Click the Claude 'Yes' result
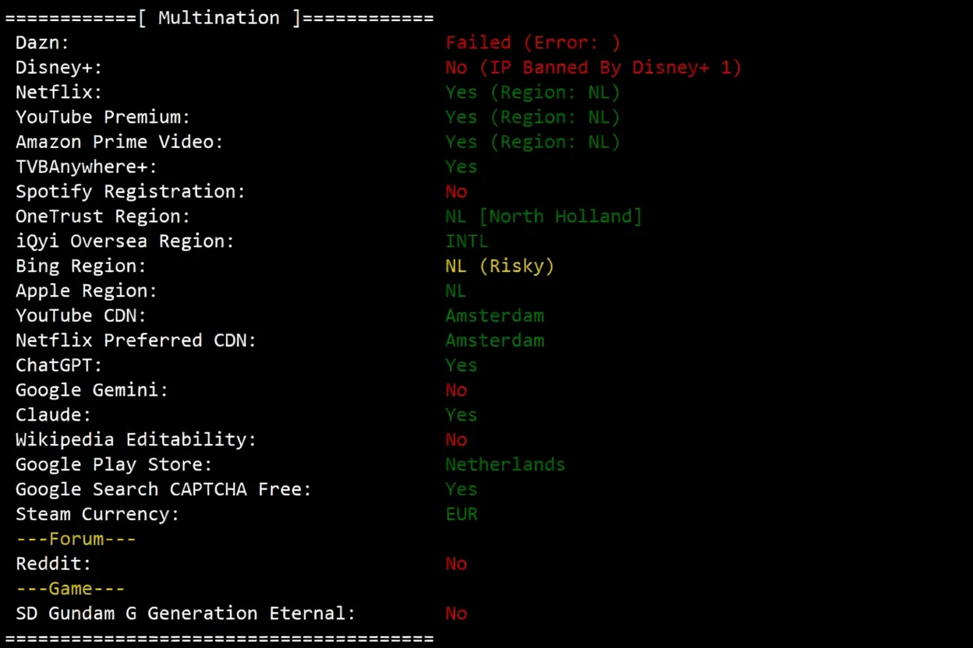This screenshot has width=973, height=648. click(x=462, y=416)
